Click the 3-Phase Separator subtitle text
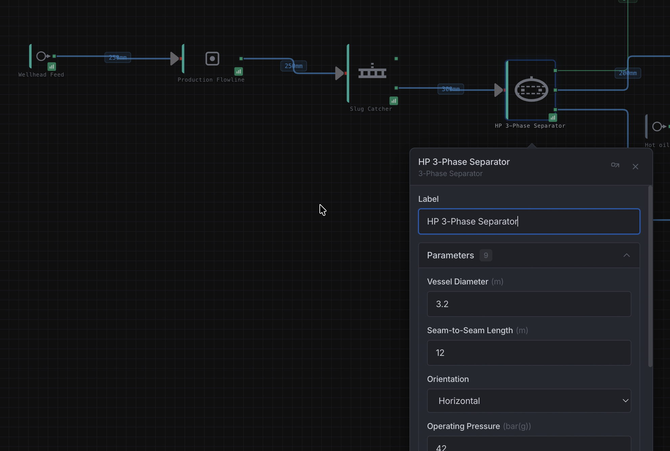Screen dimensions: 670x451 tap(450, 174)
